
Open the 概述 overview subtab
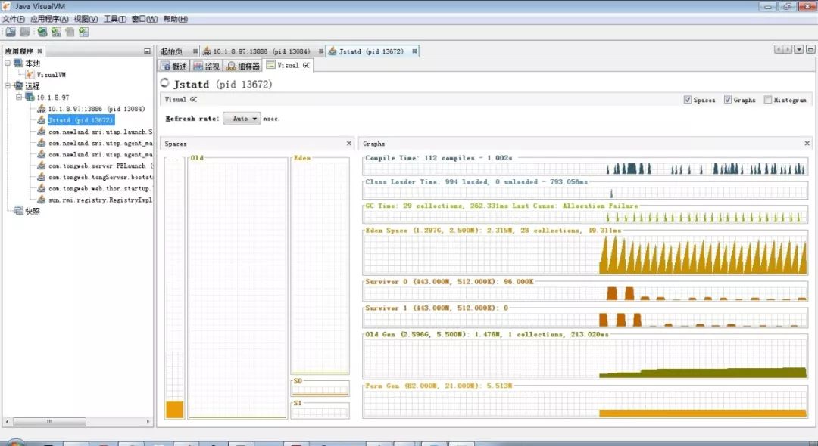(x=173, y=66)
